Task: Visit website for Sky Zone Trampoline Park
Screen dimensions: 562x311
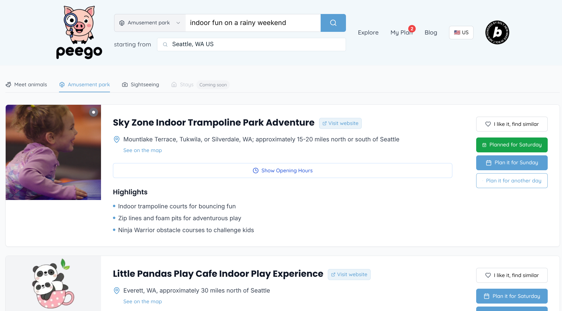Action: pyautogui.click(x=340, y=123)
